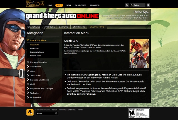Expand the Personal Vehicles category chevron
This screenshot has width=178, height=120.
[x=28, y=62]
